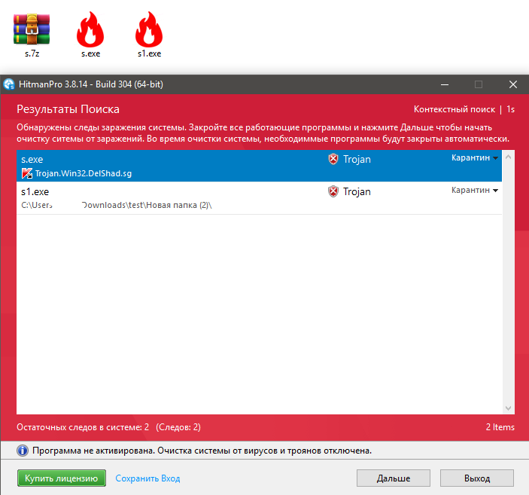Click the Trojan label in s1.exe row
The width and height of the screenshot is (529, 495).
[x=357, y=191]
